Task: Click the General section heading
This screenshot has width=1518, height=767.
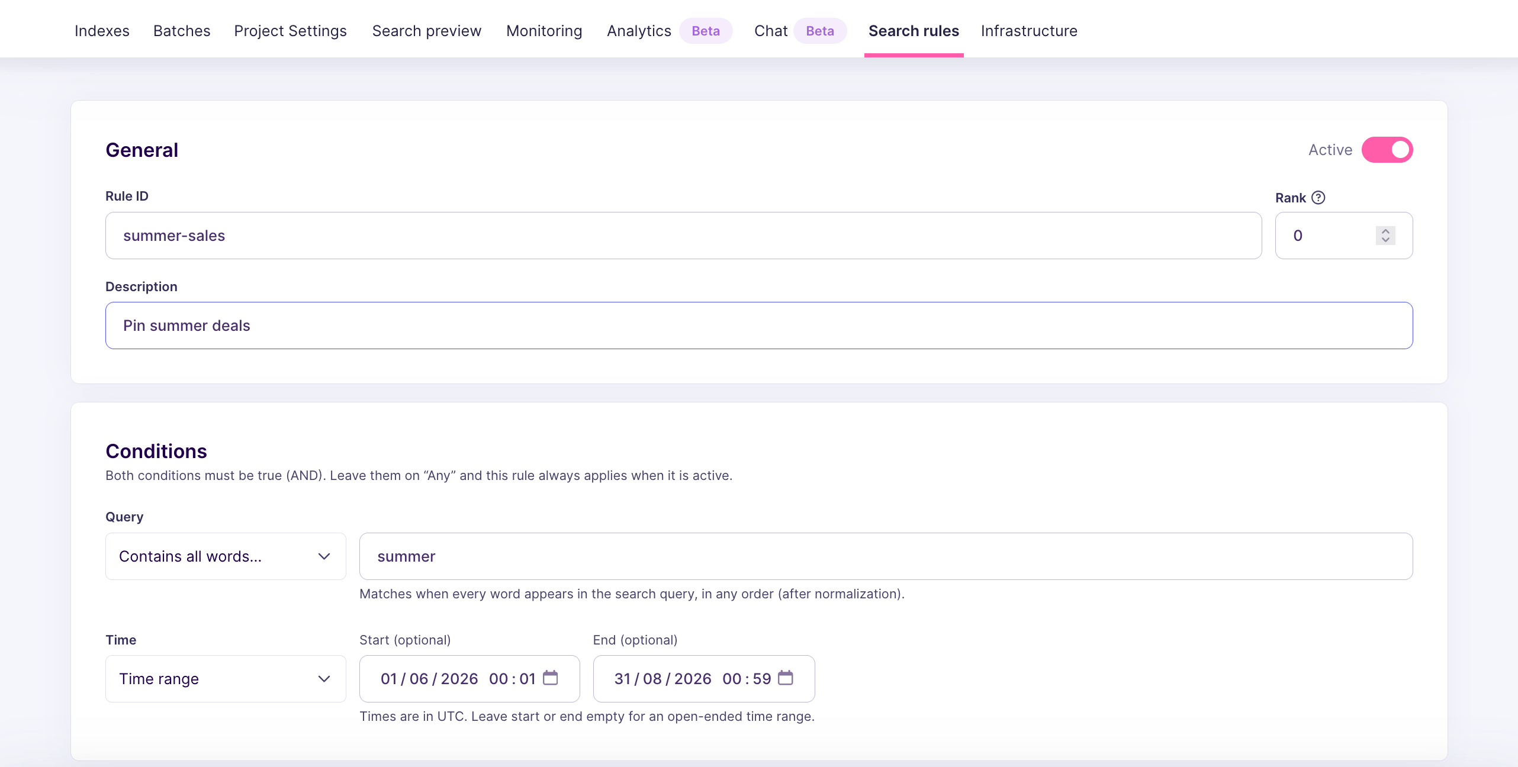Action: [x=142, y=150]
